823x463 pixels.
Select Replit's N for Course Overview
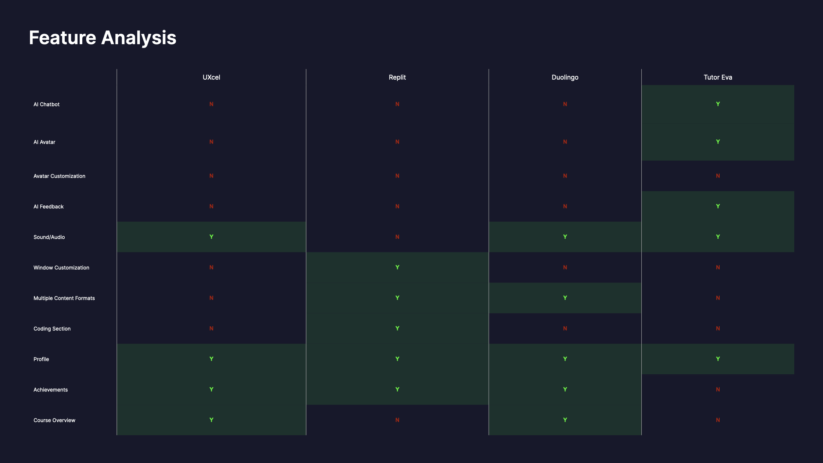click(397, 420)
